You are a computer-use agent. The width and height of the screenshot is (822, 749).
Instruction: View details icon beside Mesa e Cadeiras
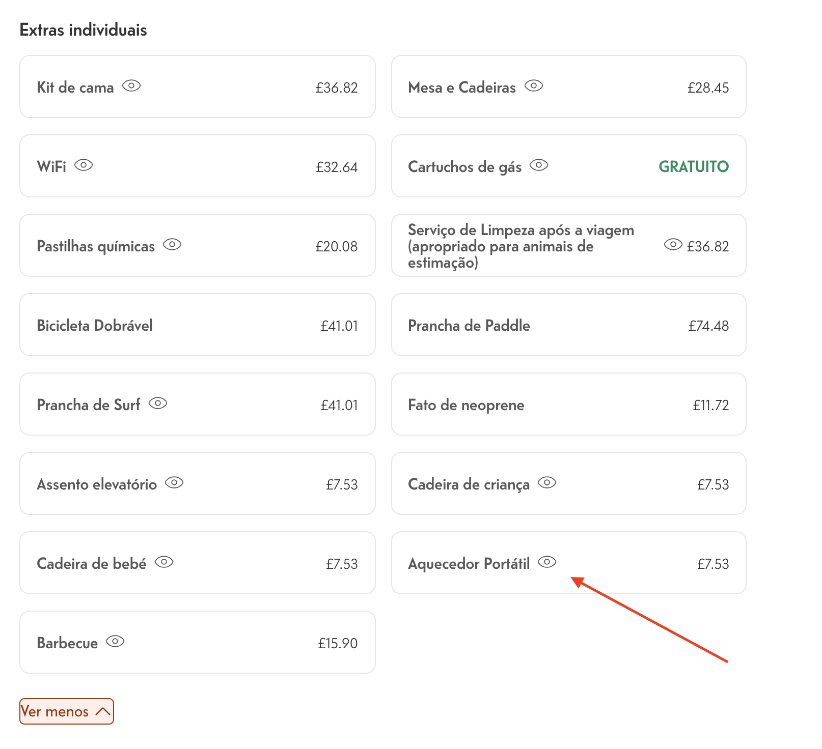click(x=534, y=86)
